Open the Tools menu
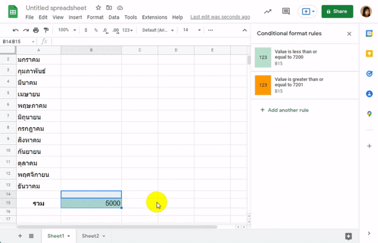The image size is (378, 243). coord(130,17)
